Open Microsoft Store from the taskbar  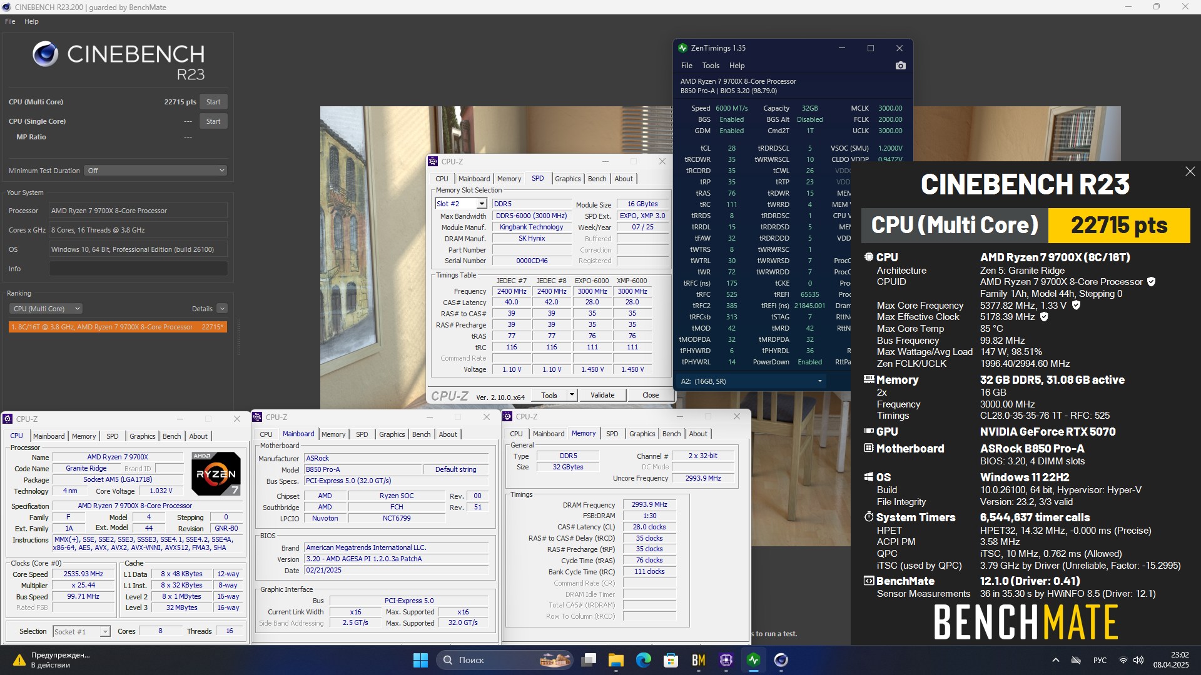(x=671, y=660)
